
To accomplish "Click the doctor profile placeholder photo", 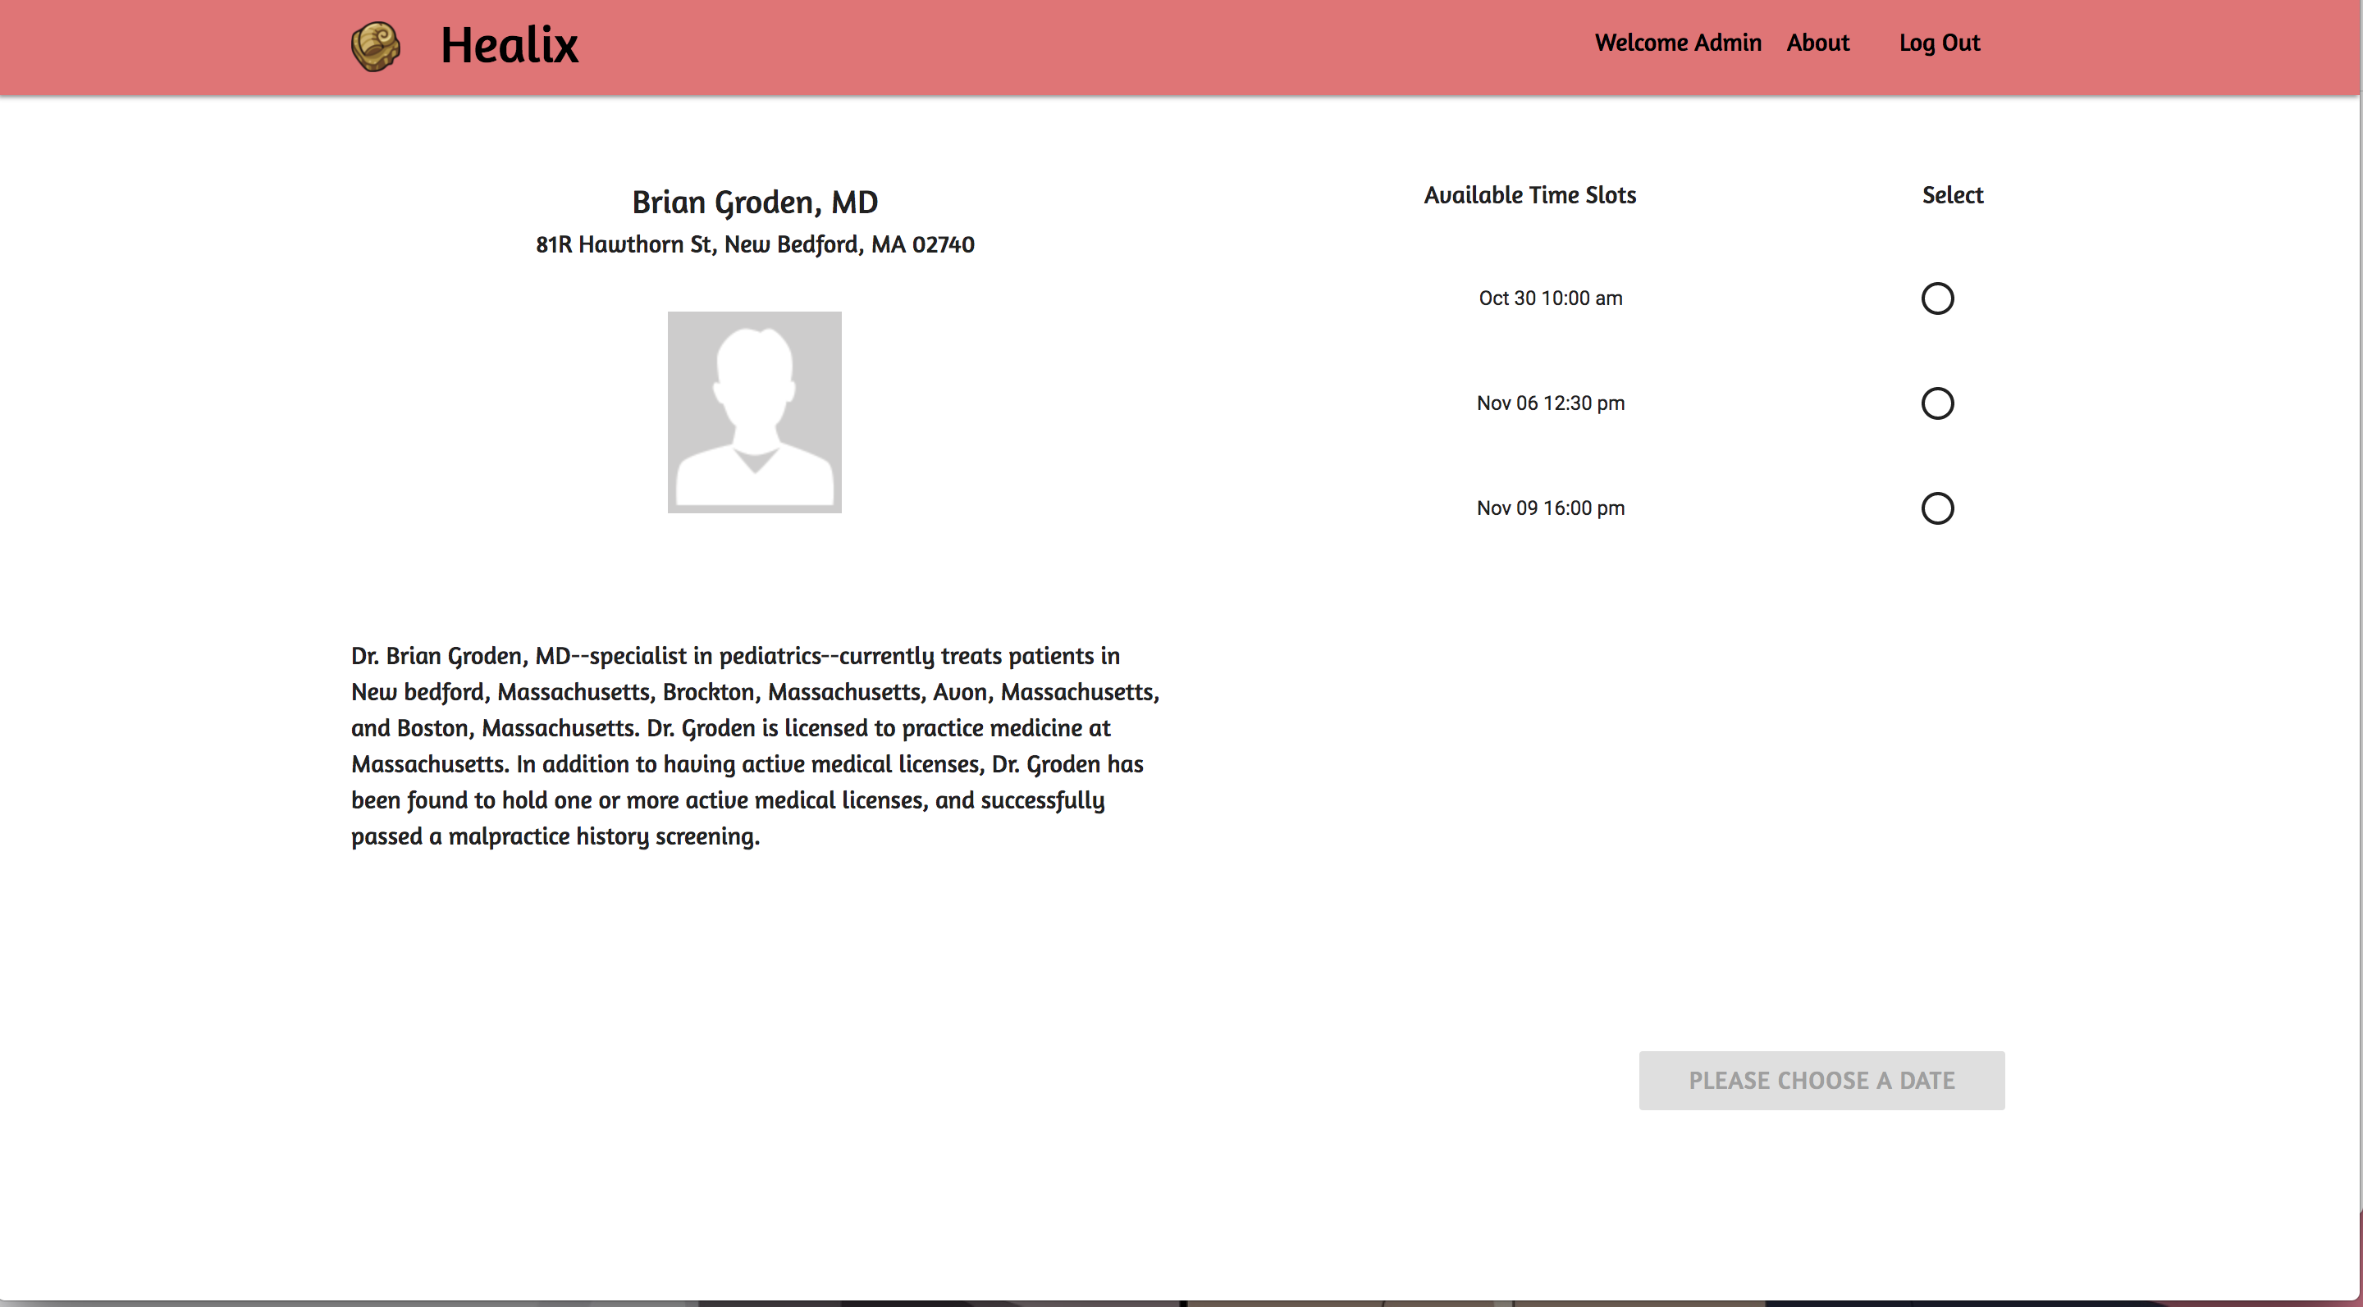I will point(754,412).
